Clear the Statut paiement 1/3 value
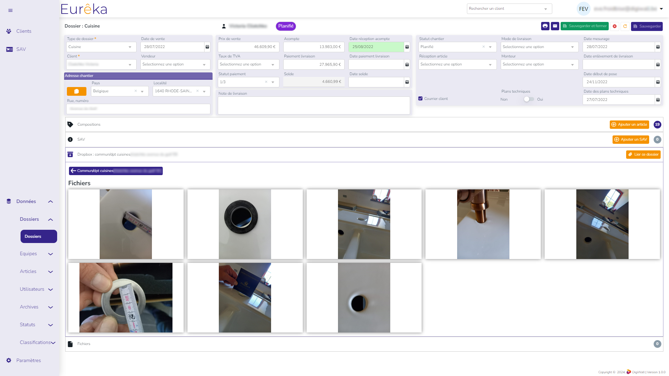669x376 pixels. (x=266, y=82)
